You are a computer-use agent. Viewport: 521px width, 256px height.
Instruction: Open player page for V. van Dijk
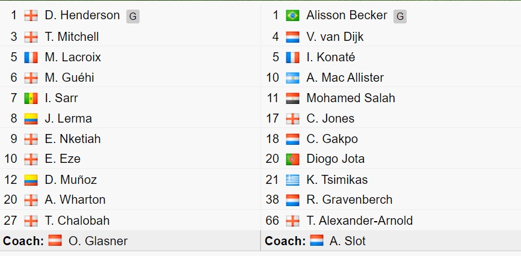[x=335, y=37]
